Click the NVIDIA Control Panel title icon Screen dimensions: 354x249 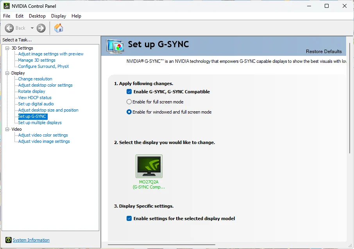click(7, 6)
